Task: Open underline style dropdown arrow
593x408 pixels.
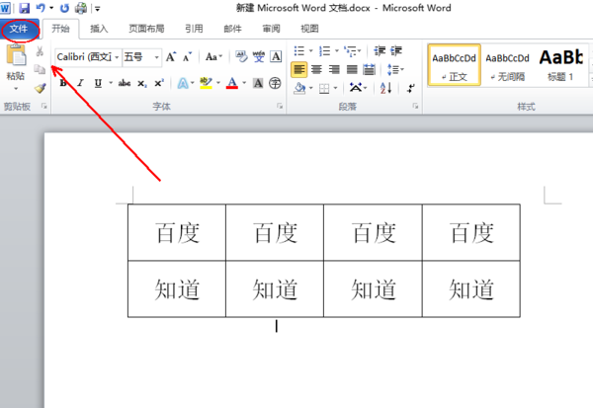Action: tap(111, 83)
